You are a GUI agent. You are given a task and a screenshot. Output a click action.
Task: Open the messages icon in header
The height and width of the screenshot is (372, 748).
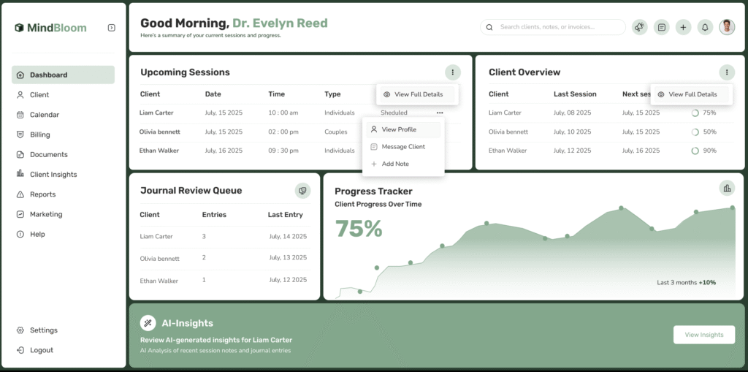click(662, 27)
